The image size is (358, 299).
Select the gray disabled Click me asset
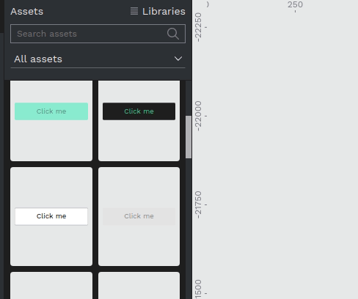pos(139,216)
